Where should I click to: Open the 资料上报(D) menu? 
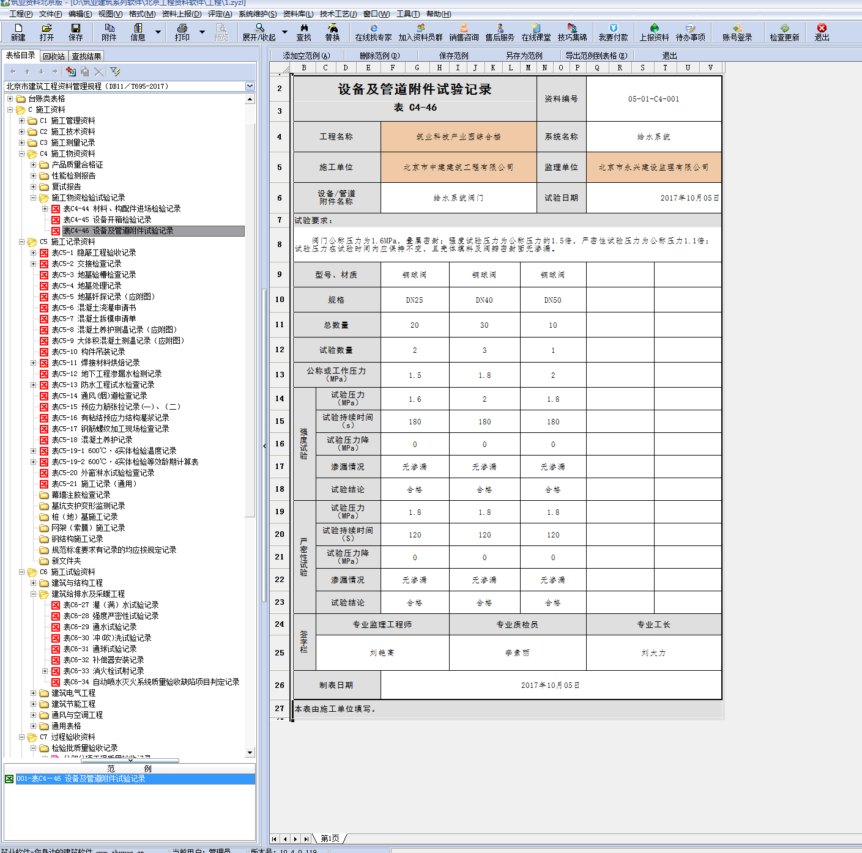tap(182, 14)
